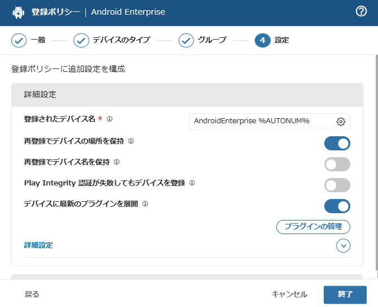Click the Android Enterprise title text
This screenshot has width=378, height=307.
tap(128, 12)
